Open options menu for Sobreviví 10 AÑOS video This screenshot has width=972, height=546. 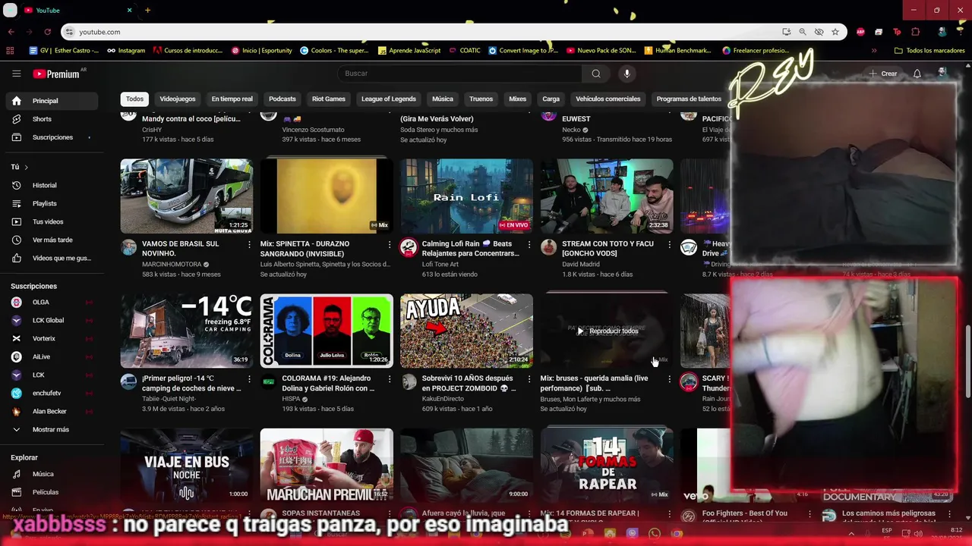pos(529,378)
